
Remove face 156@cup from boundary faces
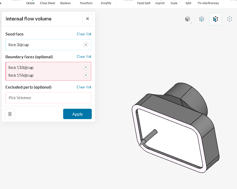[86, 75]
